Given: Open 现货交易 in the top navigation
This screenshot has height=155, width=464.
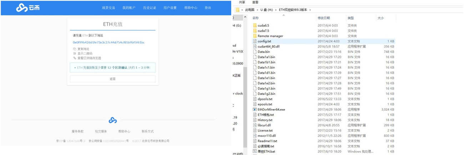Looking at the screenshot, I should (x=108, y=8).
